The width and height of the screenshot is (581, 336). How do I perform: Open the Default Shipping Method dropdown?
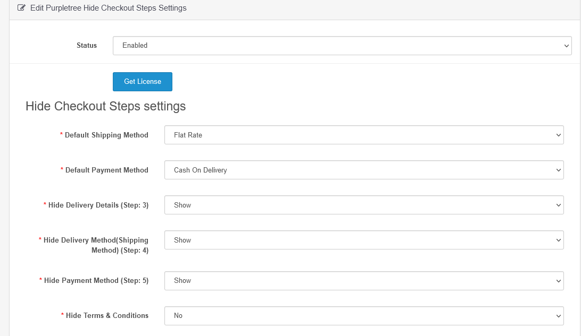[x=364, y=135]
